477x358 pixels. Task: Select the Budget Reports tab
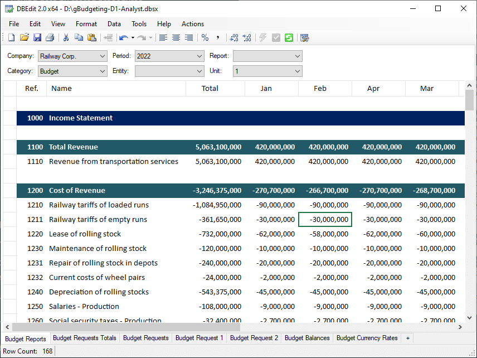tap(26, 339)
